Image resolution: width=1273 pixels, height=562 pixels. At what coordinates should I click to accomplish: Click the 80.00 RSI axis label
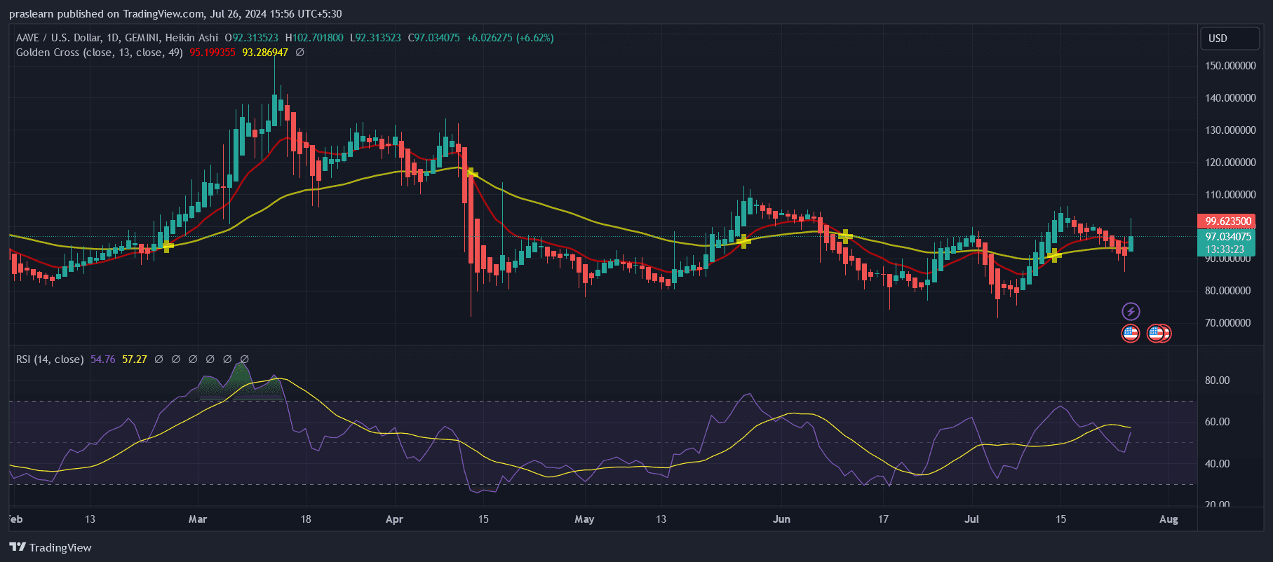(x=1217, y=381)
